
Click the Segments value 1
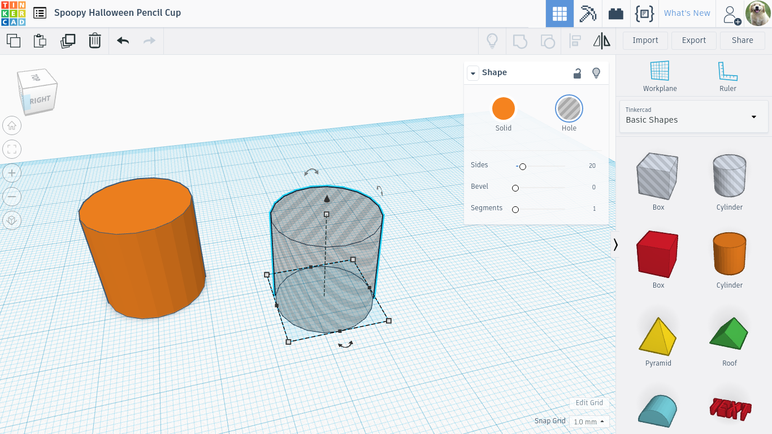pyautogui.click(x=594, y=209)
